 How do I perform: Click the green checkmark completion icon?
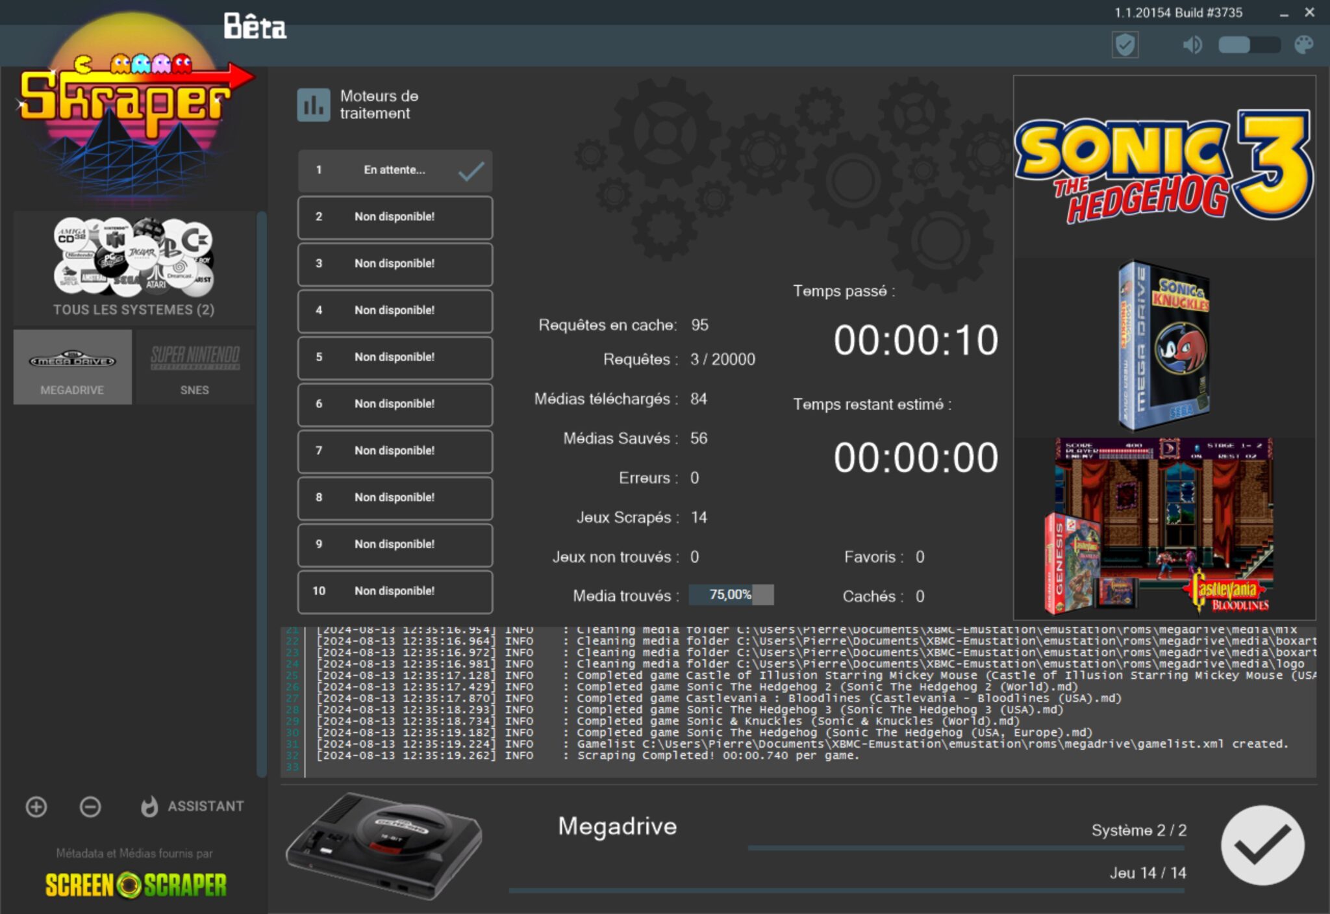[x=1262, y=846]
